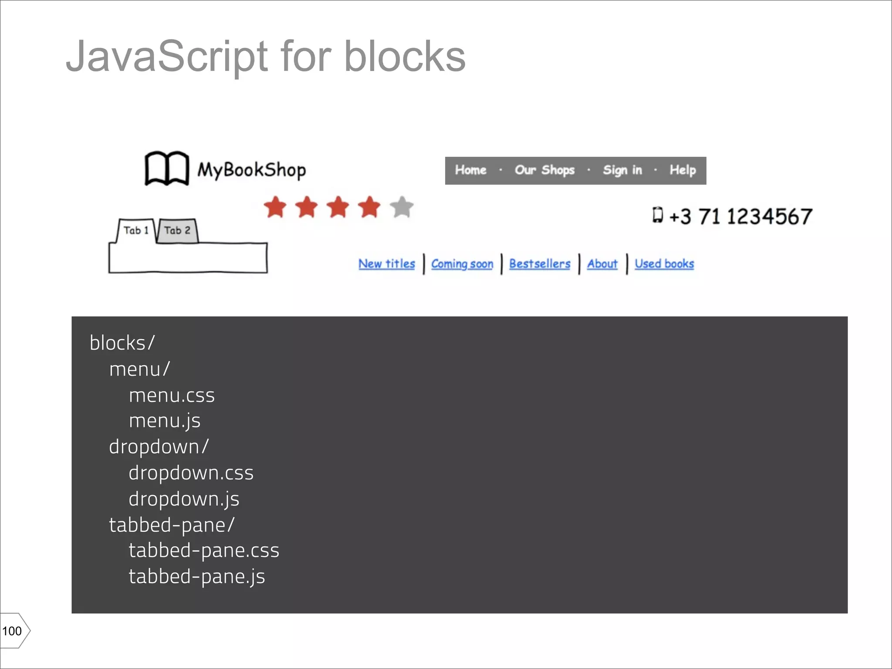
Task: Follow the Used books link
Action: (664, 264)
